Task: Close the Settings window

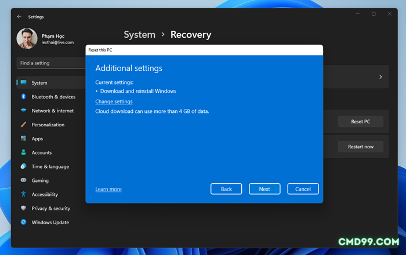Action: coord(389,14)
